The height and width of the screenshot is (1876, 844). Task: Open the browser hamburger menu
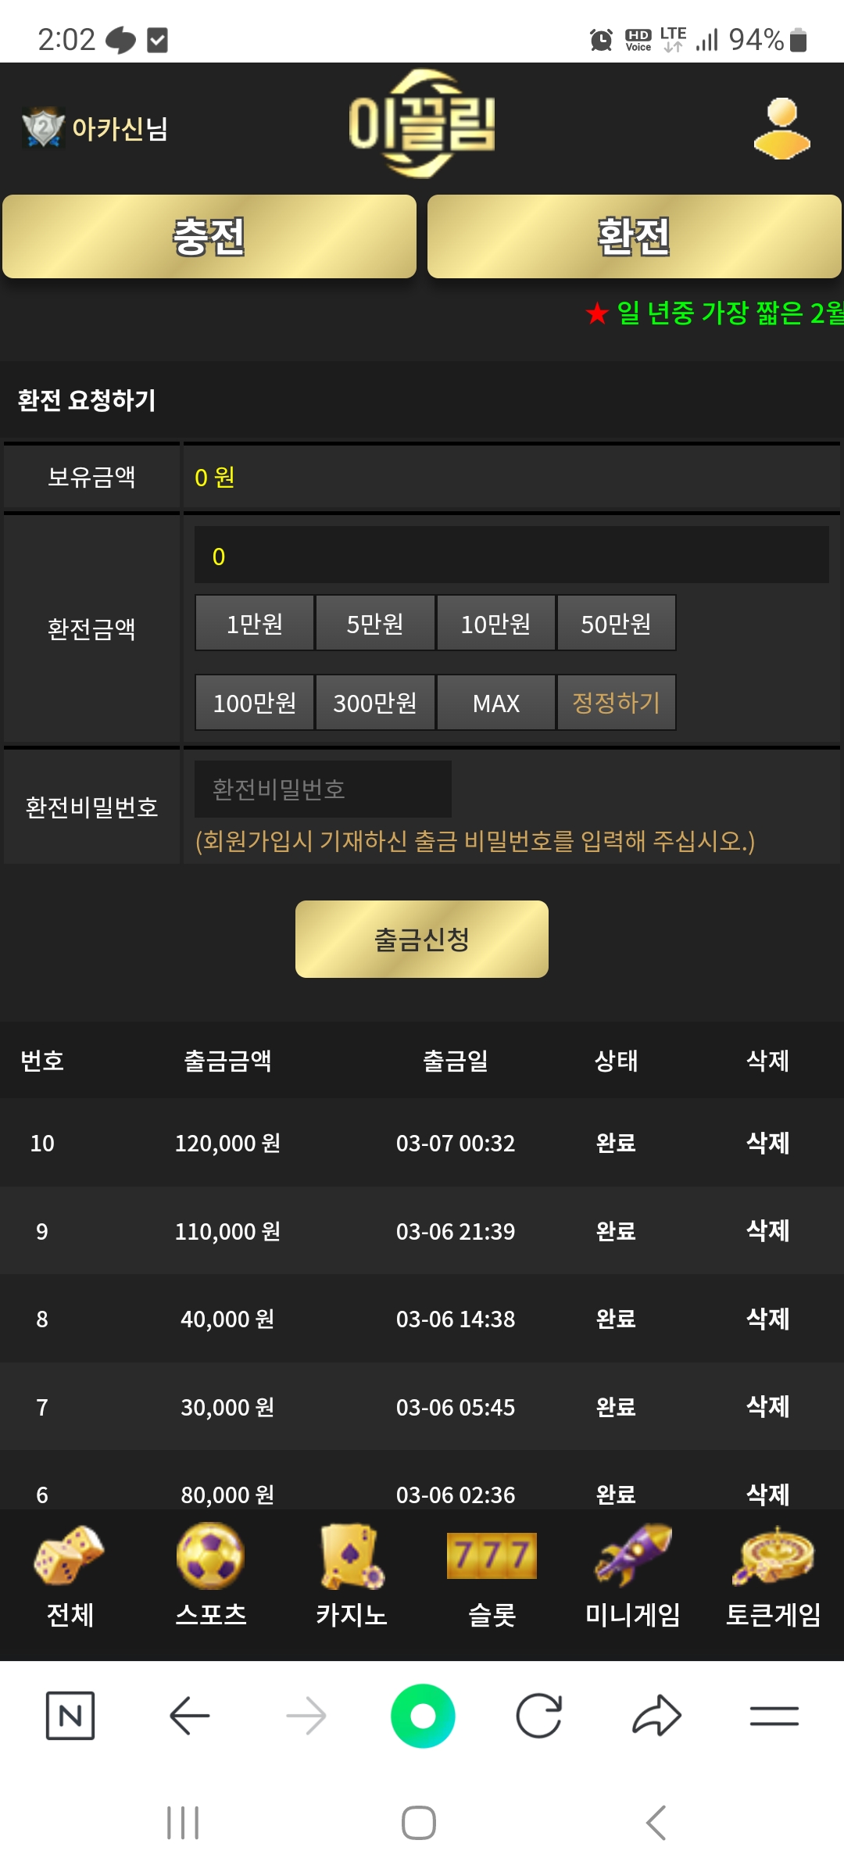point(774,1716)
